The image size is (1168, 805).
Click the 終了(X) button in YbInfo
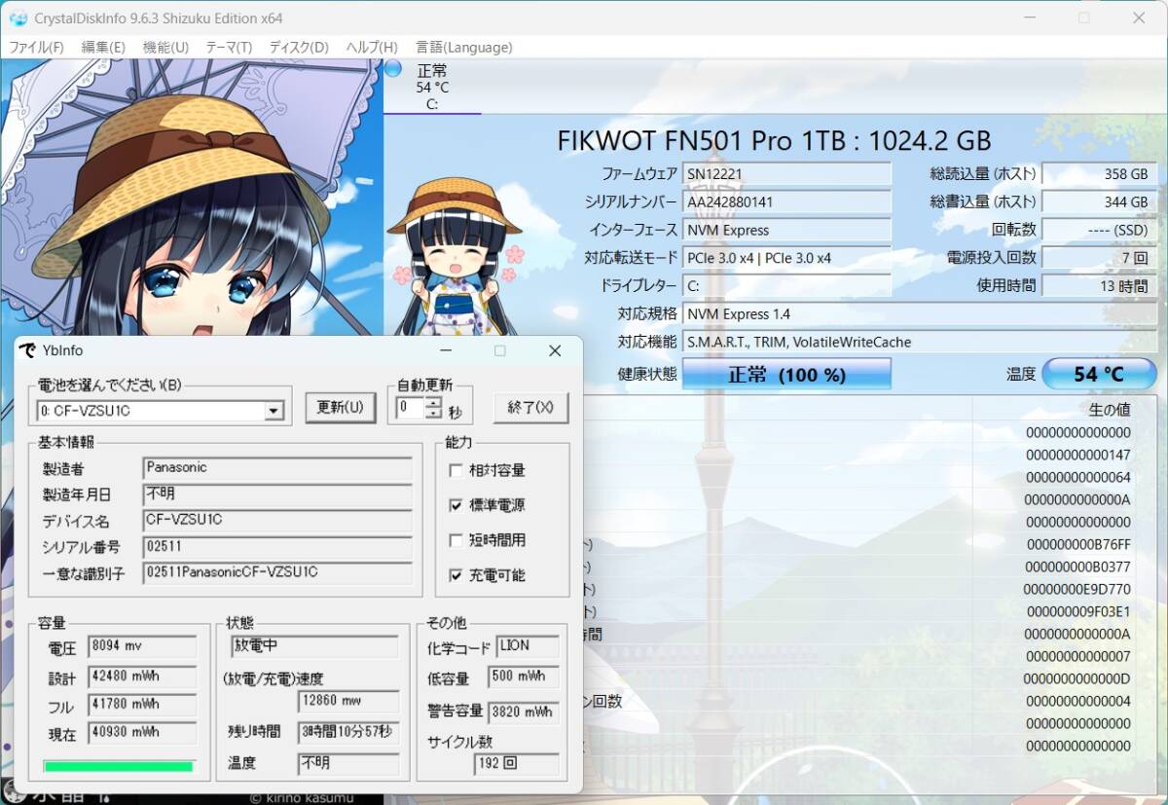point(530,408)
